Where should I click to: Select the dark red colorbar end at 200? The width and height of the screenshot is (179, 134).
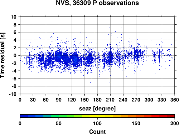[x=171, y=116]
